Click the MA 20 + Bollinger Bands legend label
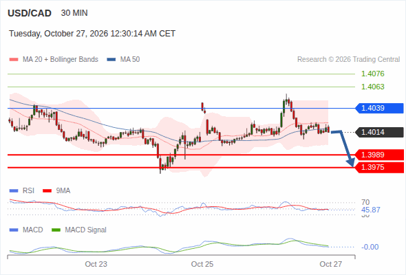The width and height of the screenshot is (406, 275). [x=61, y=60]
